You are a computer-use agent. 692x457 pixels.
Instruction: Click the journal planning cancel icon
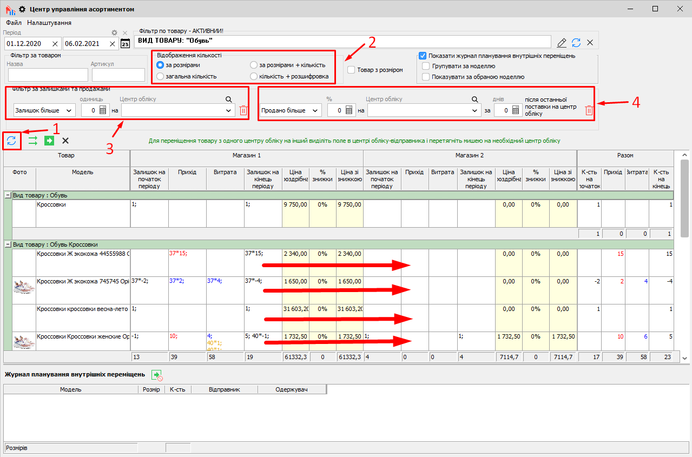coord(157,374)
